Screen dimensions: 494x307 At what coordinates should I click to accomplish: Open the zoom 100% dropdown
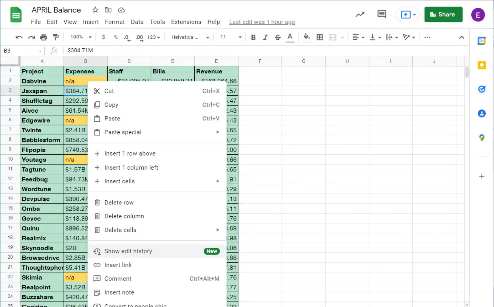[81, 37]
